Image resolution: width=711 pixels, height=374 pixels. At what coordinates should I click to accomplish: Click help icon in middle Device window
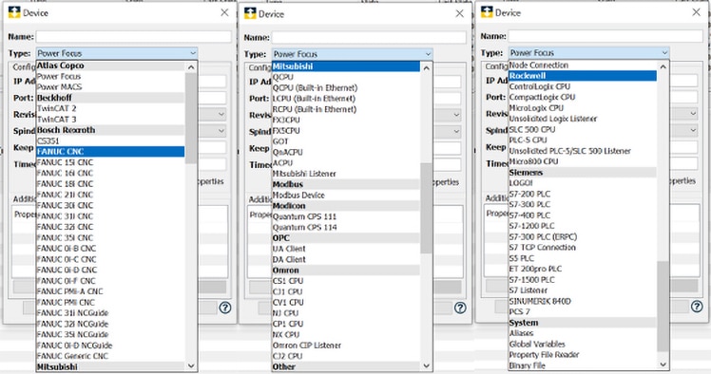click(x=460, y=309)
